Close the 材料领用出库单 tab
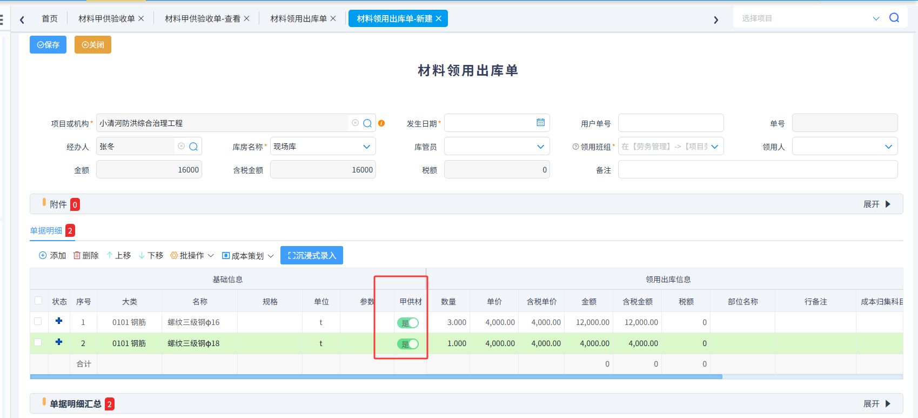This screenshot has height=418, width=918. [333, 18]
